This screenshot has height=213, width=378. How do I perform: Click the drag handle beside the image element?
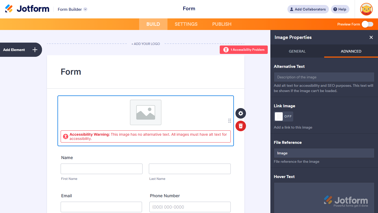pyautogui.click(x=230, y=121)
